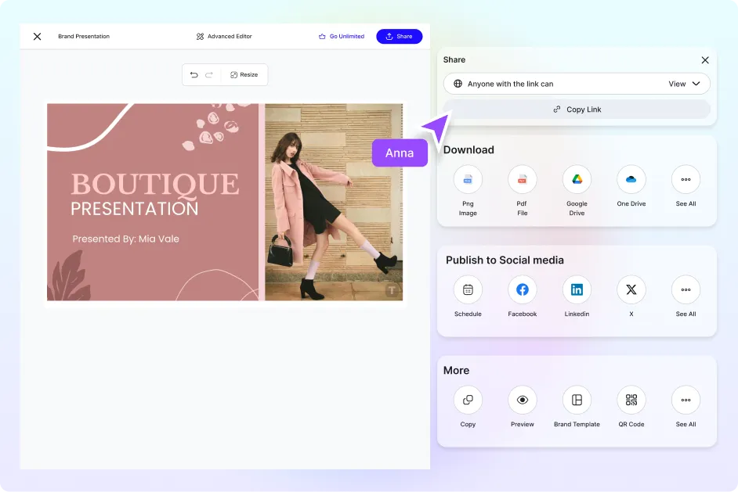The height and width of the screenshot is (492, 738).
Task: Save as Brand Template
Action: tap(577, 400)
